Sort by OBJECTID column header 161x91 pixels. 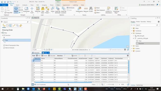pos(37,58)
